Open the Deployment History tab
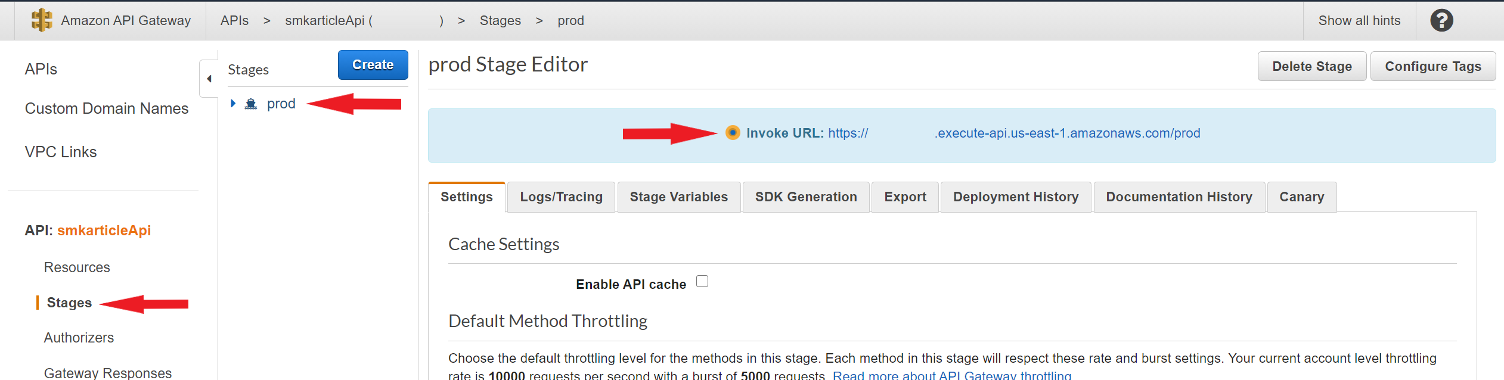 click(1016, 197)
